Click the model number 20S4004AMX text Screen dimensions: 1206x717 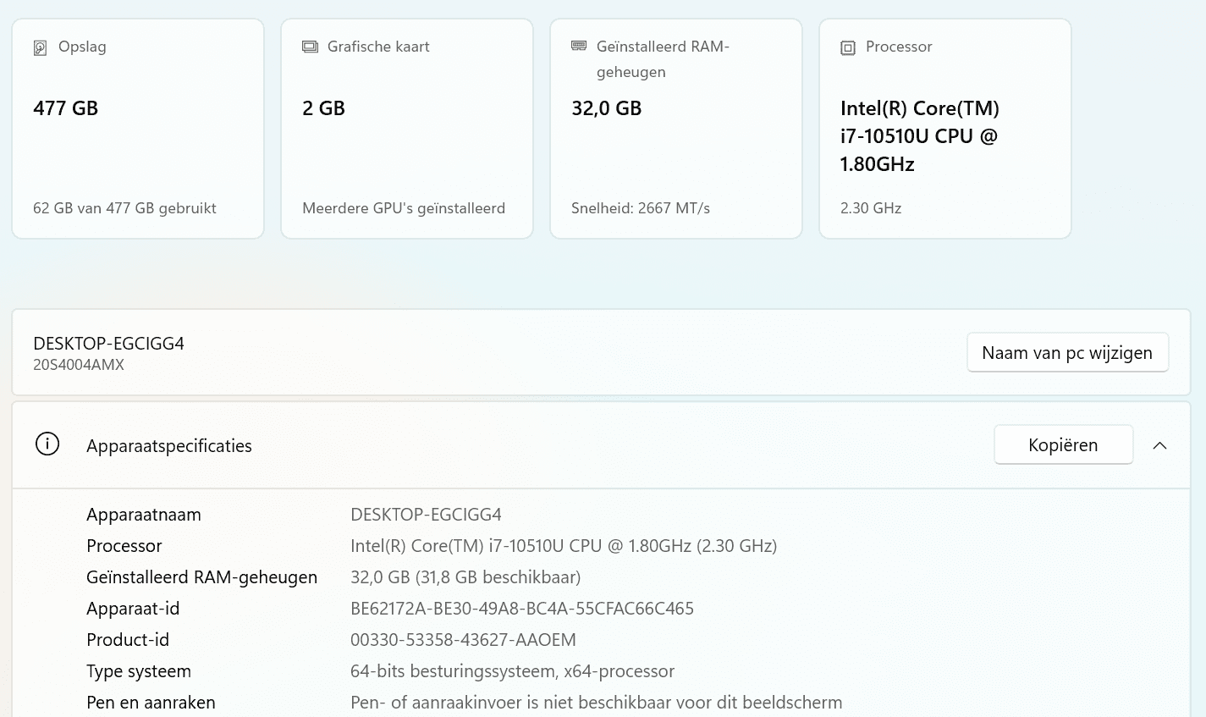click(79, 366)
